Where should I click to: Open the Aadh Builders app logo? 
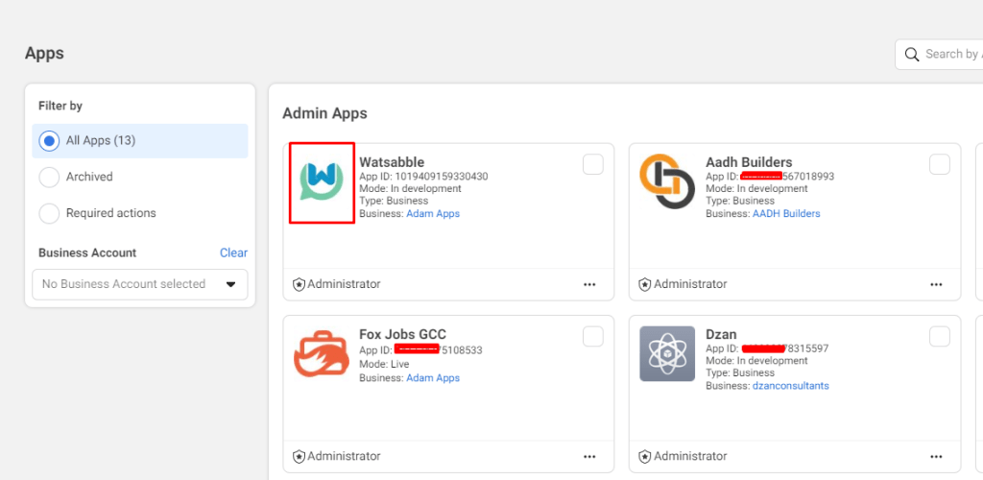point(667,181)
